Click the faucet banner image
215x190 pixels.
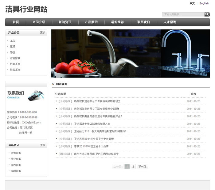click(x=130, y=53)
